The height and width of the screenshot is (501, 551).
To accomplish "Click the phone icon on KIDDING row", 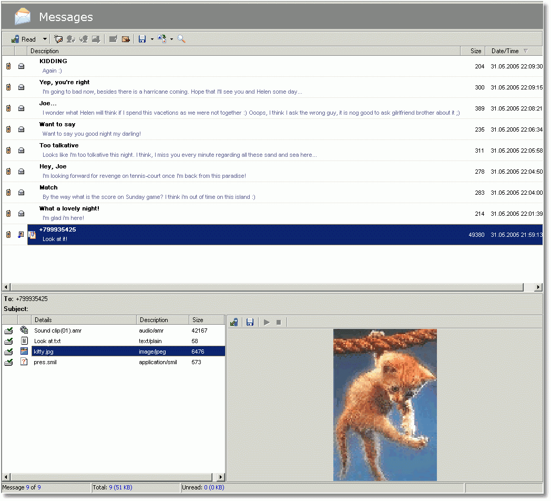I will click(8, 66).
